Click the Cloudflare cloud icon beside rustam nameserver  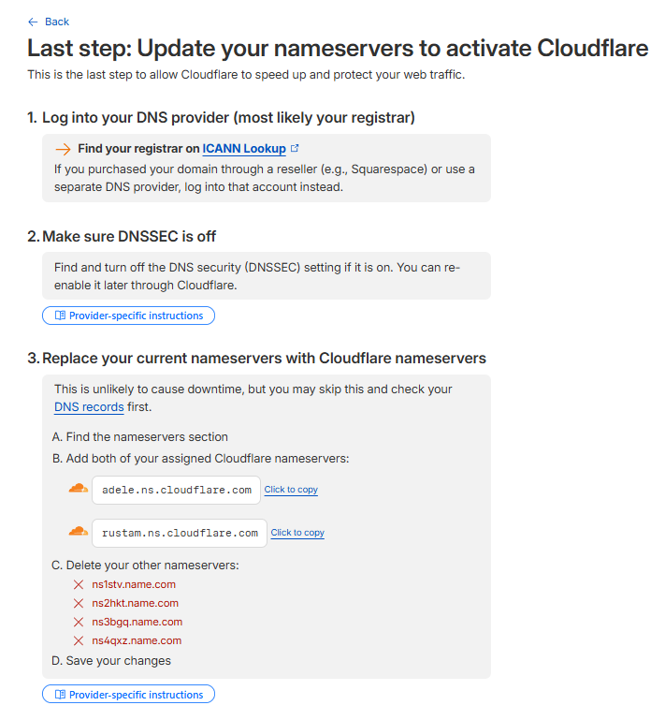click(x=78, y=531)
